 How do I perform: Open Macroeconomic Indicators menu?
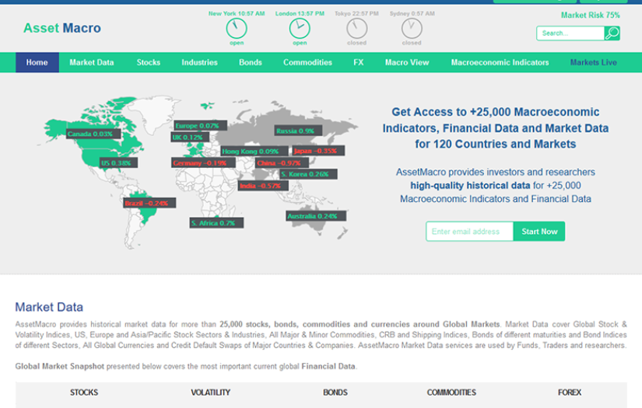[x=500, y=62]
